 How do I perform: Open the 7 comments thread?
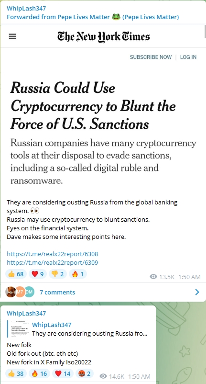click(x=57, y=292)
